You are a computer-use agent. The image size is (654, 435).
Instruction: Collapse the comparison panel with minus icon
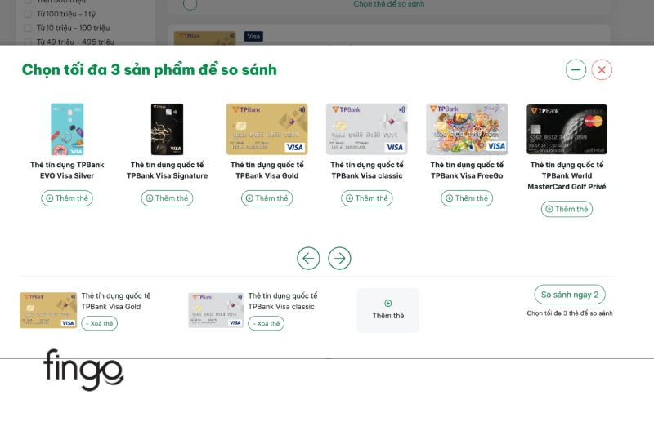pyautogui.click(x=576, y=69)
